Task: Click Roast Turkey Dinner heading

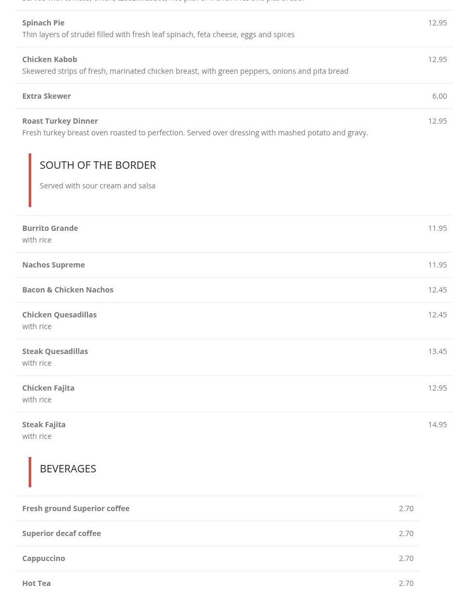Action: pyautogui.click(x=60, y=121)
